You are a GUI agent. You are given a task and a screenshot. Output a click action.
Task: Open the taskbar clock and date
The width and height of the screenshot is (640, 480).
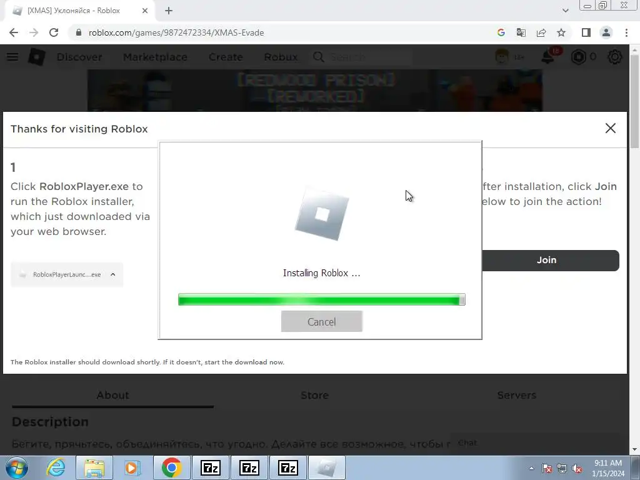point(607,468)
